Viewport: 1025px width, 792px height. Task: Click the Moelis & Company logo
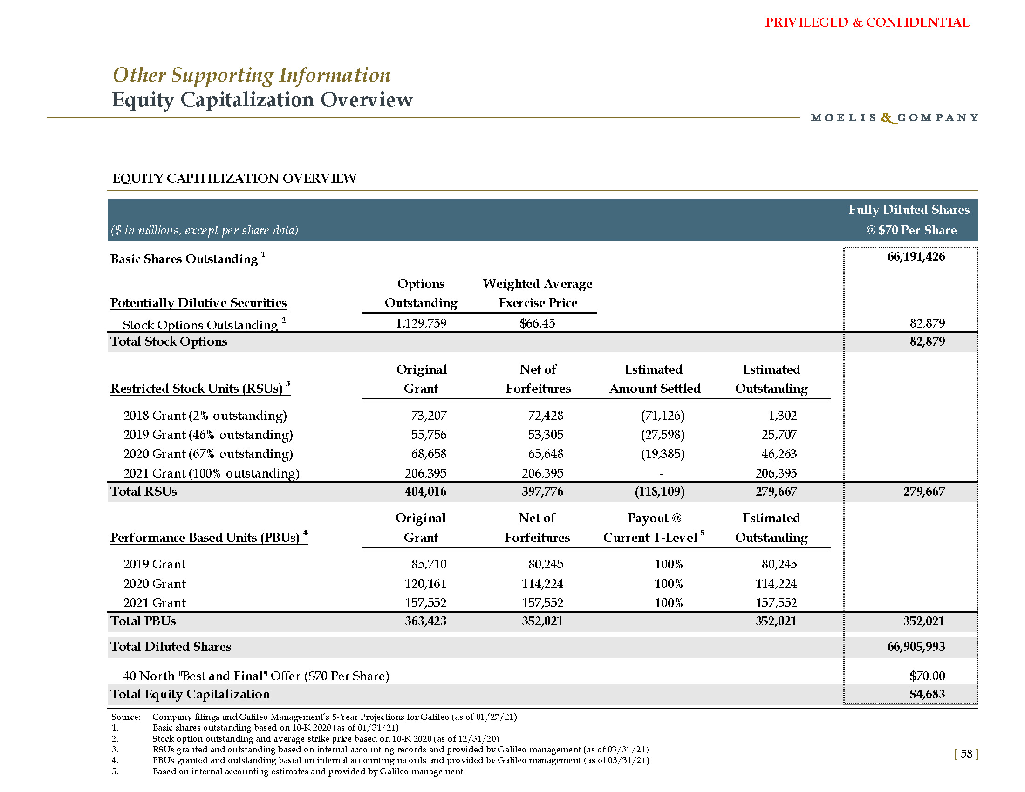tap(895, 117)
